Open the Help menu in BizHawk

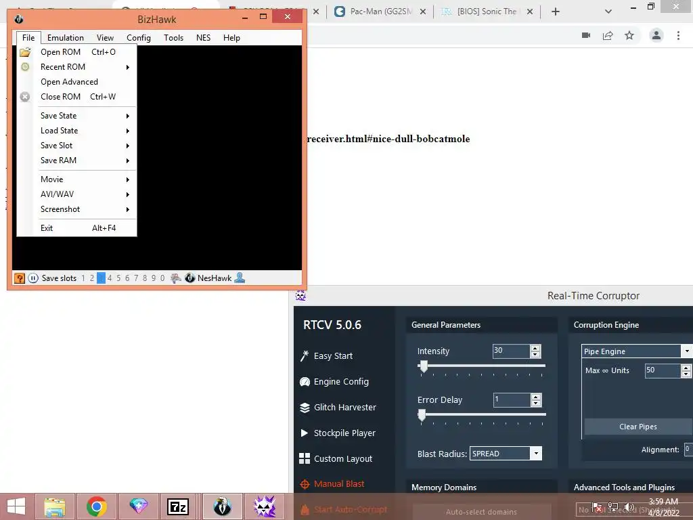[231, 38]
